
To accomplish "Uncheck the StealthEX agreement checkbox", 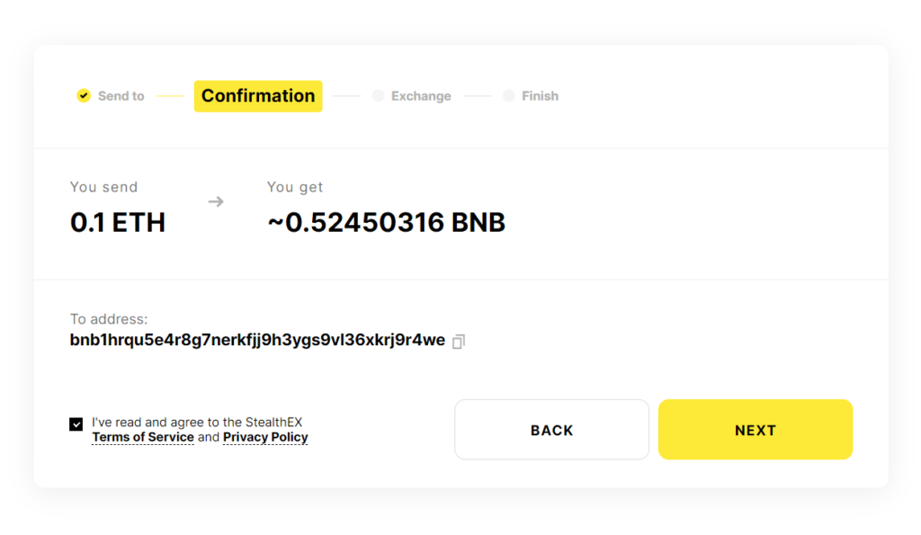I will pyautogui.click(x=76, y=424).
